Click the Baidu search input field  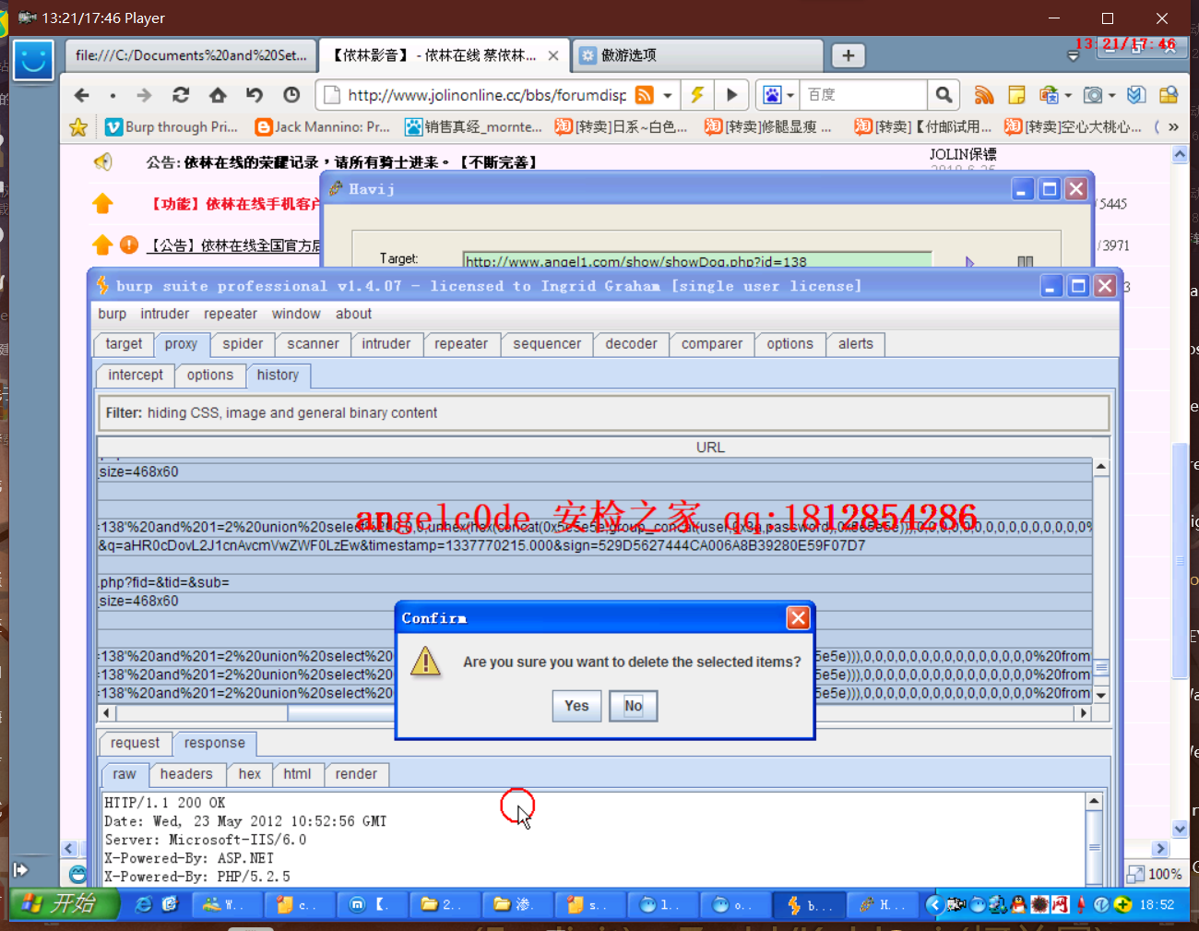click(x=863, y=95)
